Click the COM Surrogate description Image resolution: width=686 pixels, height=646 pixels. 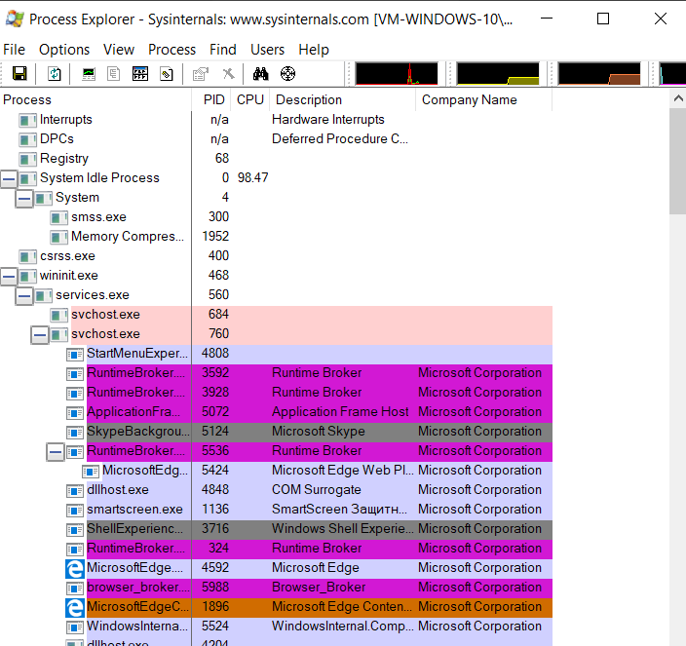(x=317, y=490)
